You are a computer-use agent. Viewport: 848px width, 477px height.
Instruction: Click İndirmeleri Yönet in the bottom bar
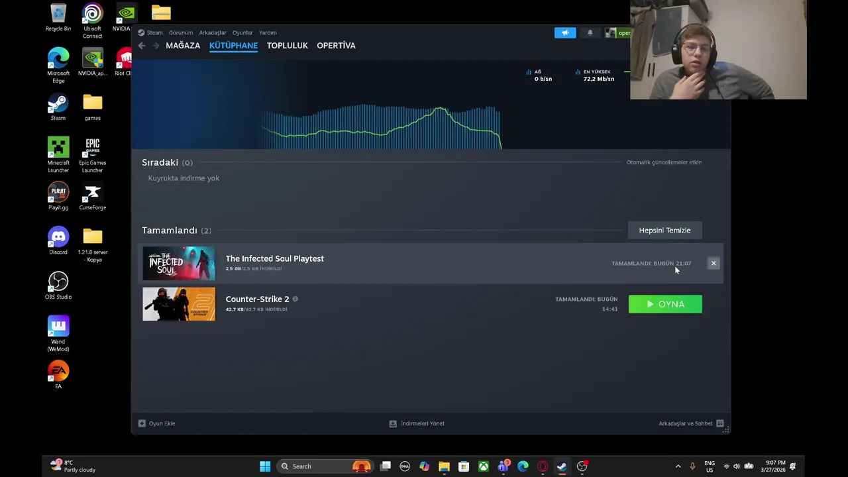click(417, 423)
